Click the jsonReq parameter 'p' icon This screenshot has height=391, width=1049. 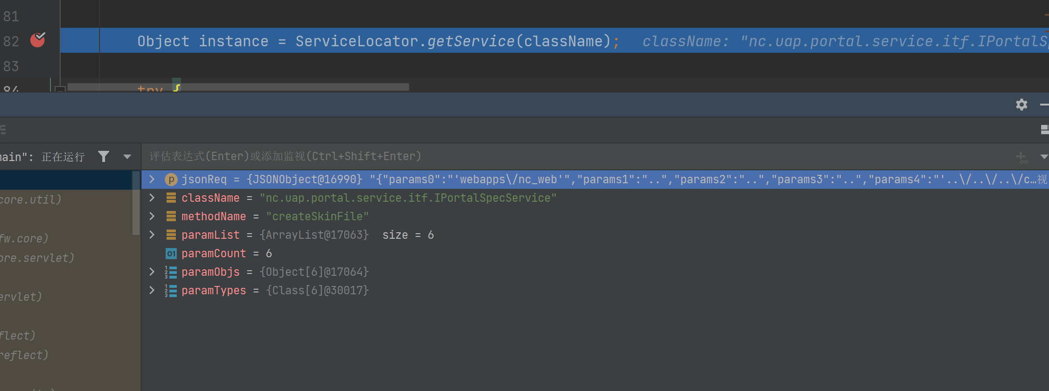click(x=171, y=179)
